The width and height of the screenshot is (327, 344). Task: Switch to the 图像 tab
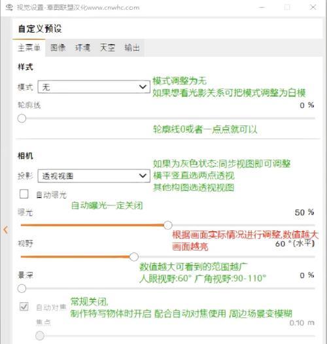point(58,48)
